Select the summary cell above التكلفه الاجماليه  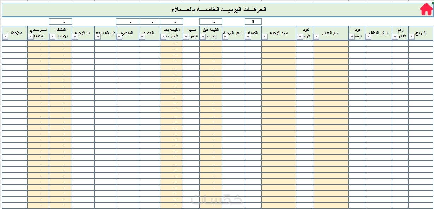[x=60, y=22]
